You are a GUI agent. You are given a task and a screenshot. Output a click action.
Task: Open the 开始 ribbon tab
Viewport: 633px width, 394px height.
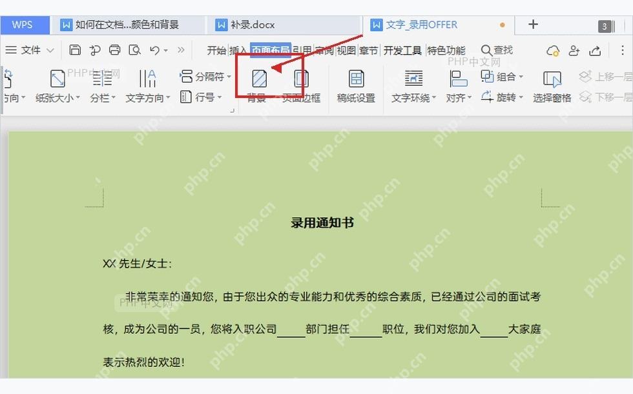(216, 50)
